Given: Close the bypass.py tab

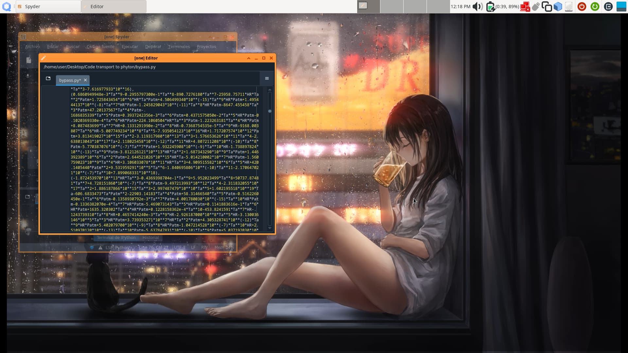Looking at the screenshot, I should 85,80.
